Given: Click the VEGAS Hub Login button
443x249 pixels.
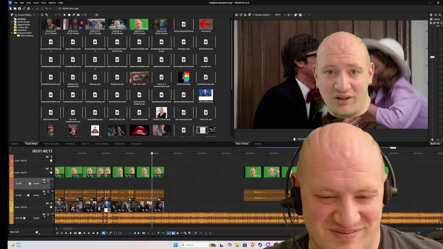Looking at the screenshot, I should coord(69,8).
